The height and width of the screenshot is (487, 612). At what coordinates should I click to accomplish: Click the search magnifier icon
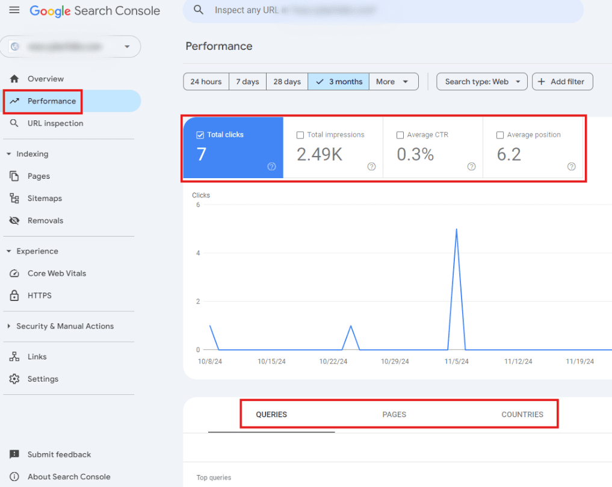pos(198,10)
